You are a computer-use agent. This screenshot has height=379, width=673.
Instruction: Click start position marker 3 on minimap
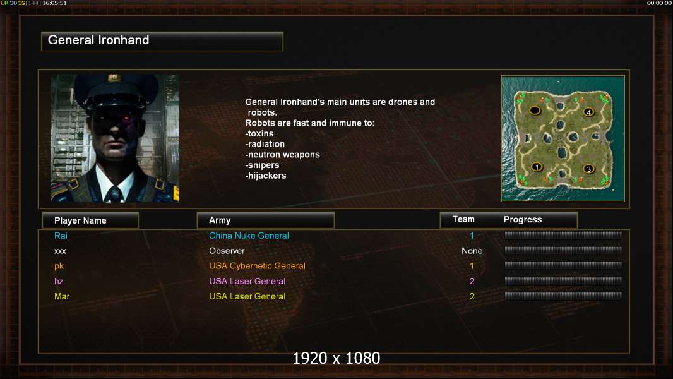589,169
